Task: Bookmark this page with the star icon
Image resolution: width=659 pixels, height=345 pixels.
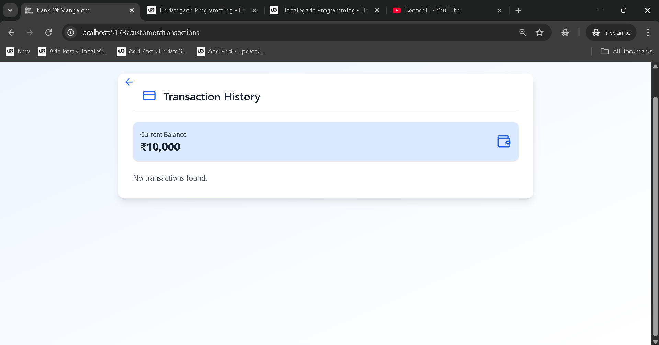Action: click(x=539, y=33)
